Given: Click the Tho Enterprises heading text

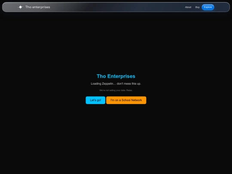Looking at the screenshot, I should pyautogui.click(x=116, y=76).
